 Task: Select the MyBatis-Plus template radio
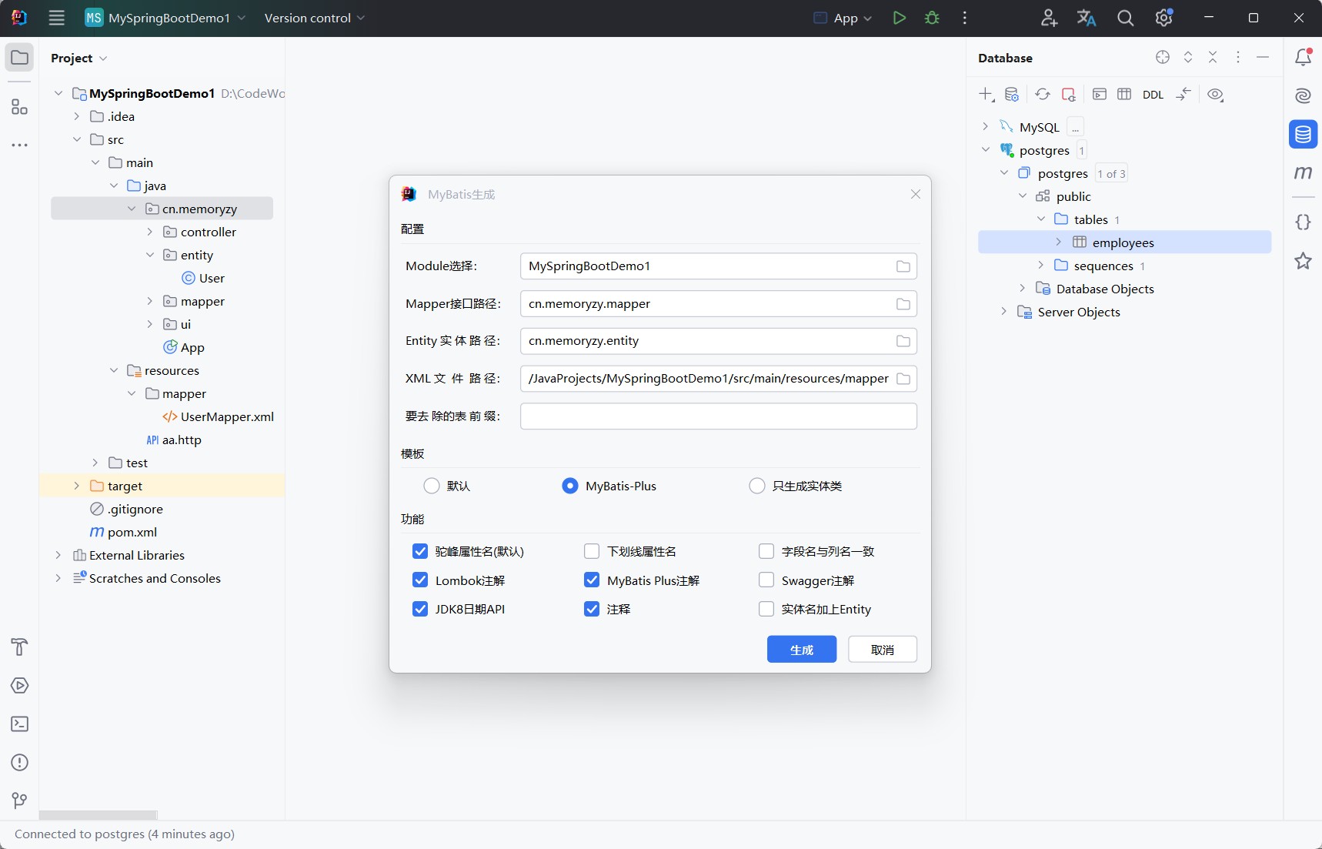pos(570,486)
